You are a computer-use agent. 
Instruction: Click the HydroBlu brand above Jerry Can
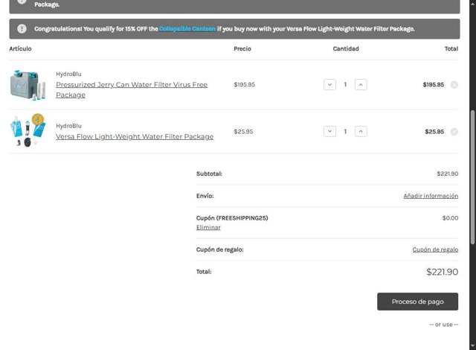click(68, 74)
